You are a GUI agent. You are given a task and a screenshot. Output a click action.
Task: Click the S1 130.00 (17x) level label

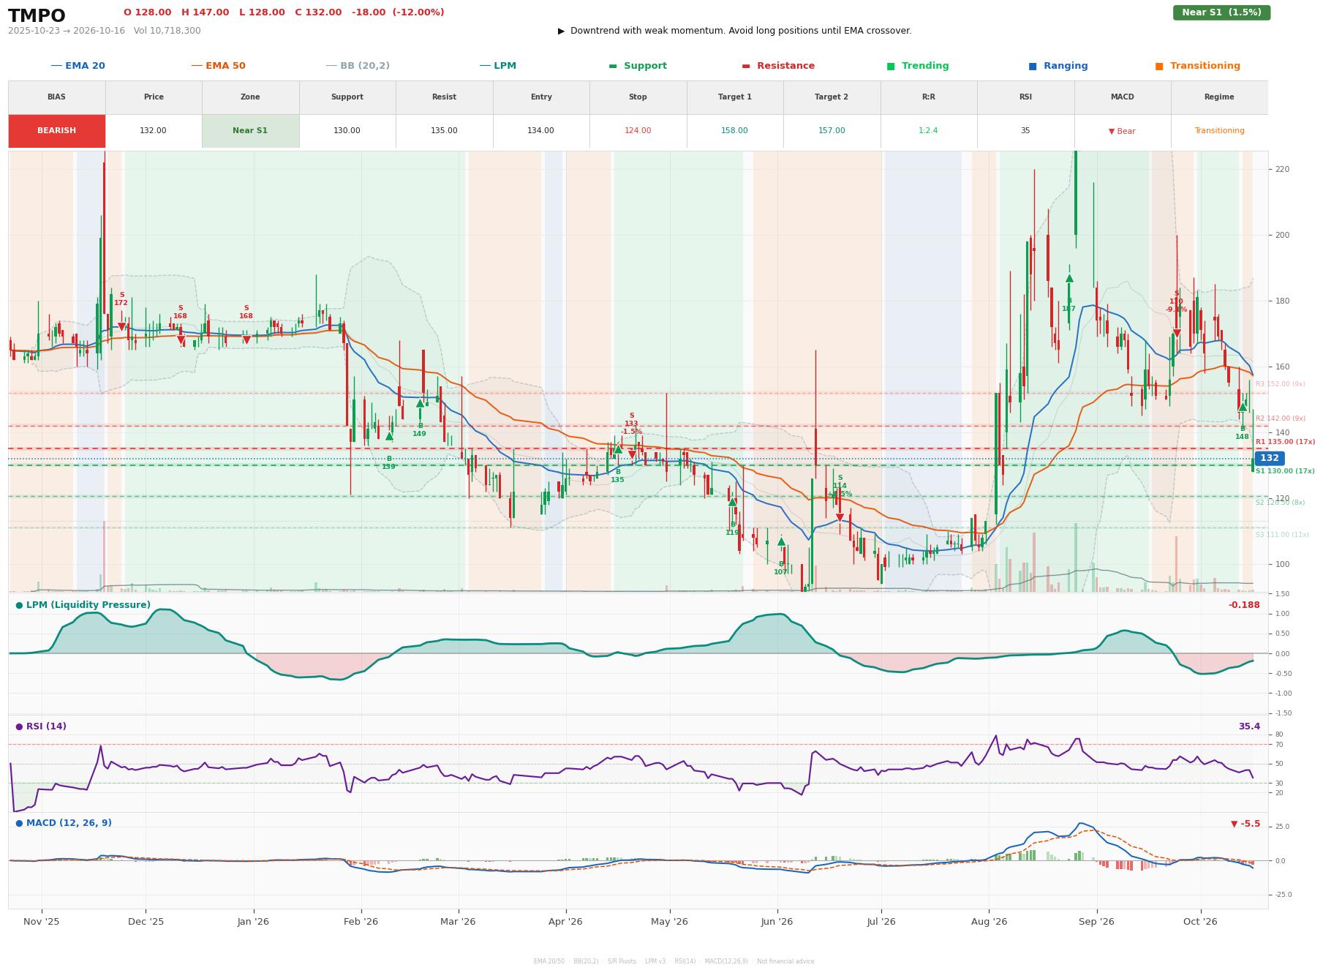pyautogui.click(x=1285, y=471)
